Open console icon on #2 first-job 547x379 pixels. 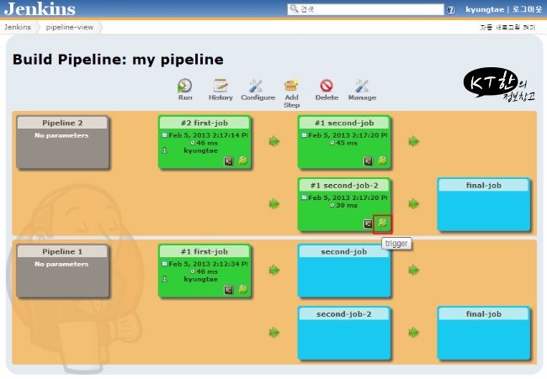pos(229,161)
